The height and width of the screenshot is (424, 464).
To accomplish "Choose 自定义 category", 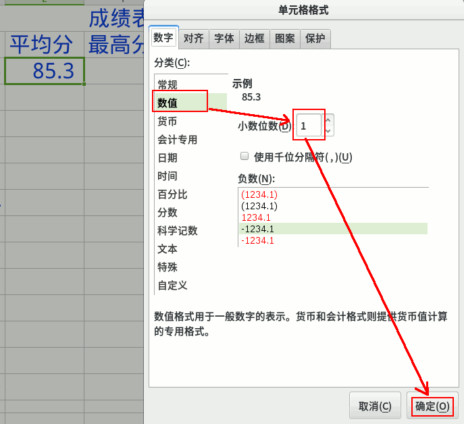I will [172, 286].
